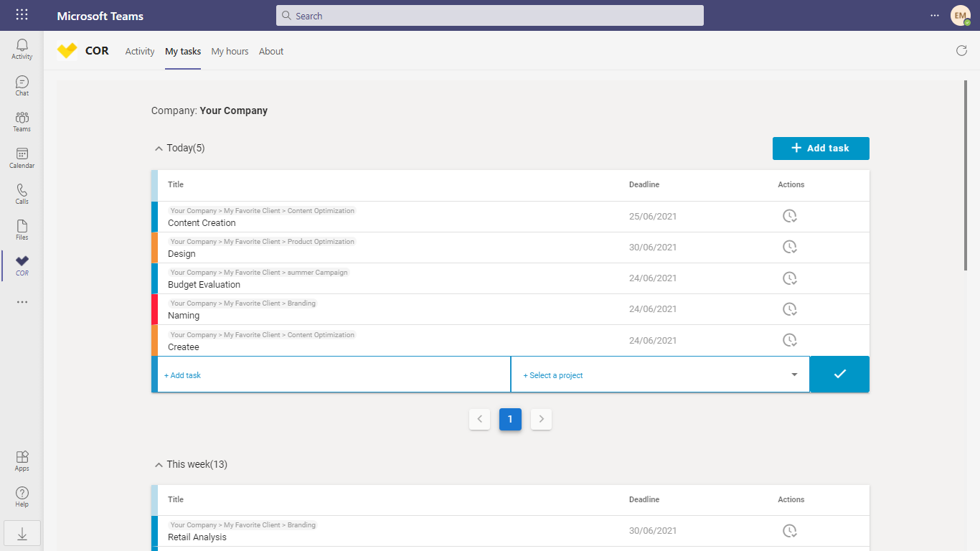Log time for Content Creation task
This screenshot has width=980, height=551.
coord(790,216)
